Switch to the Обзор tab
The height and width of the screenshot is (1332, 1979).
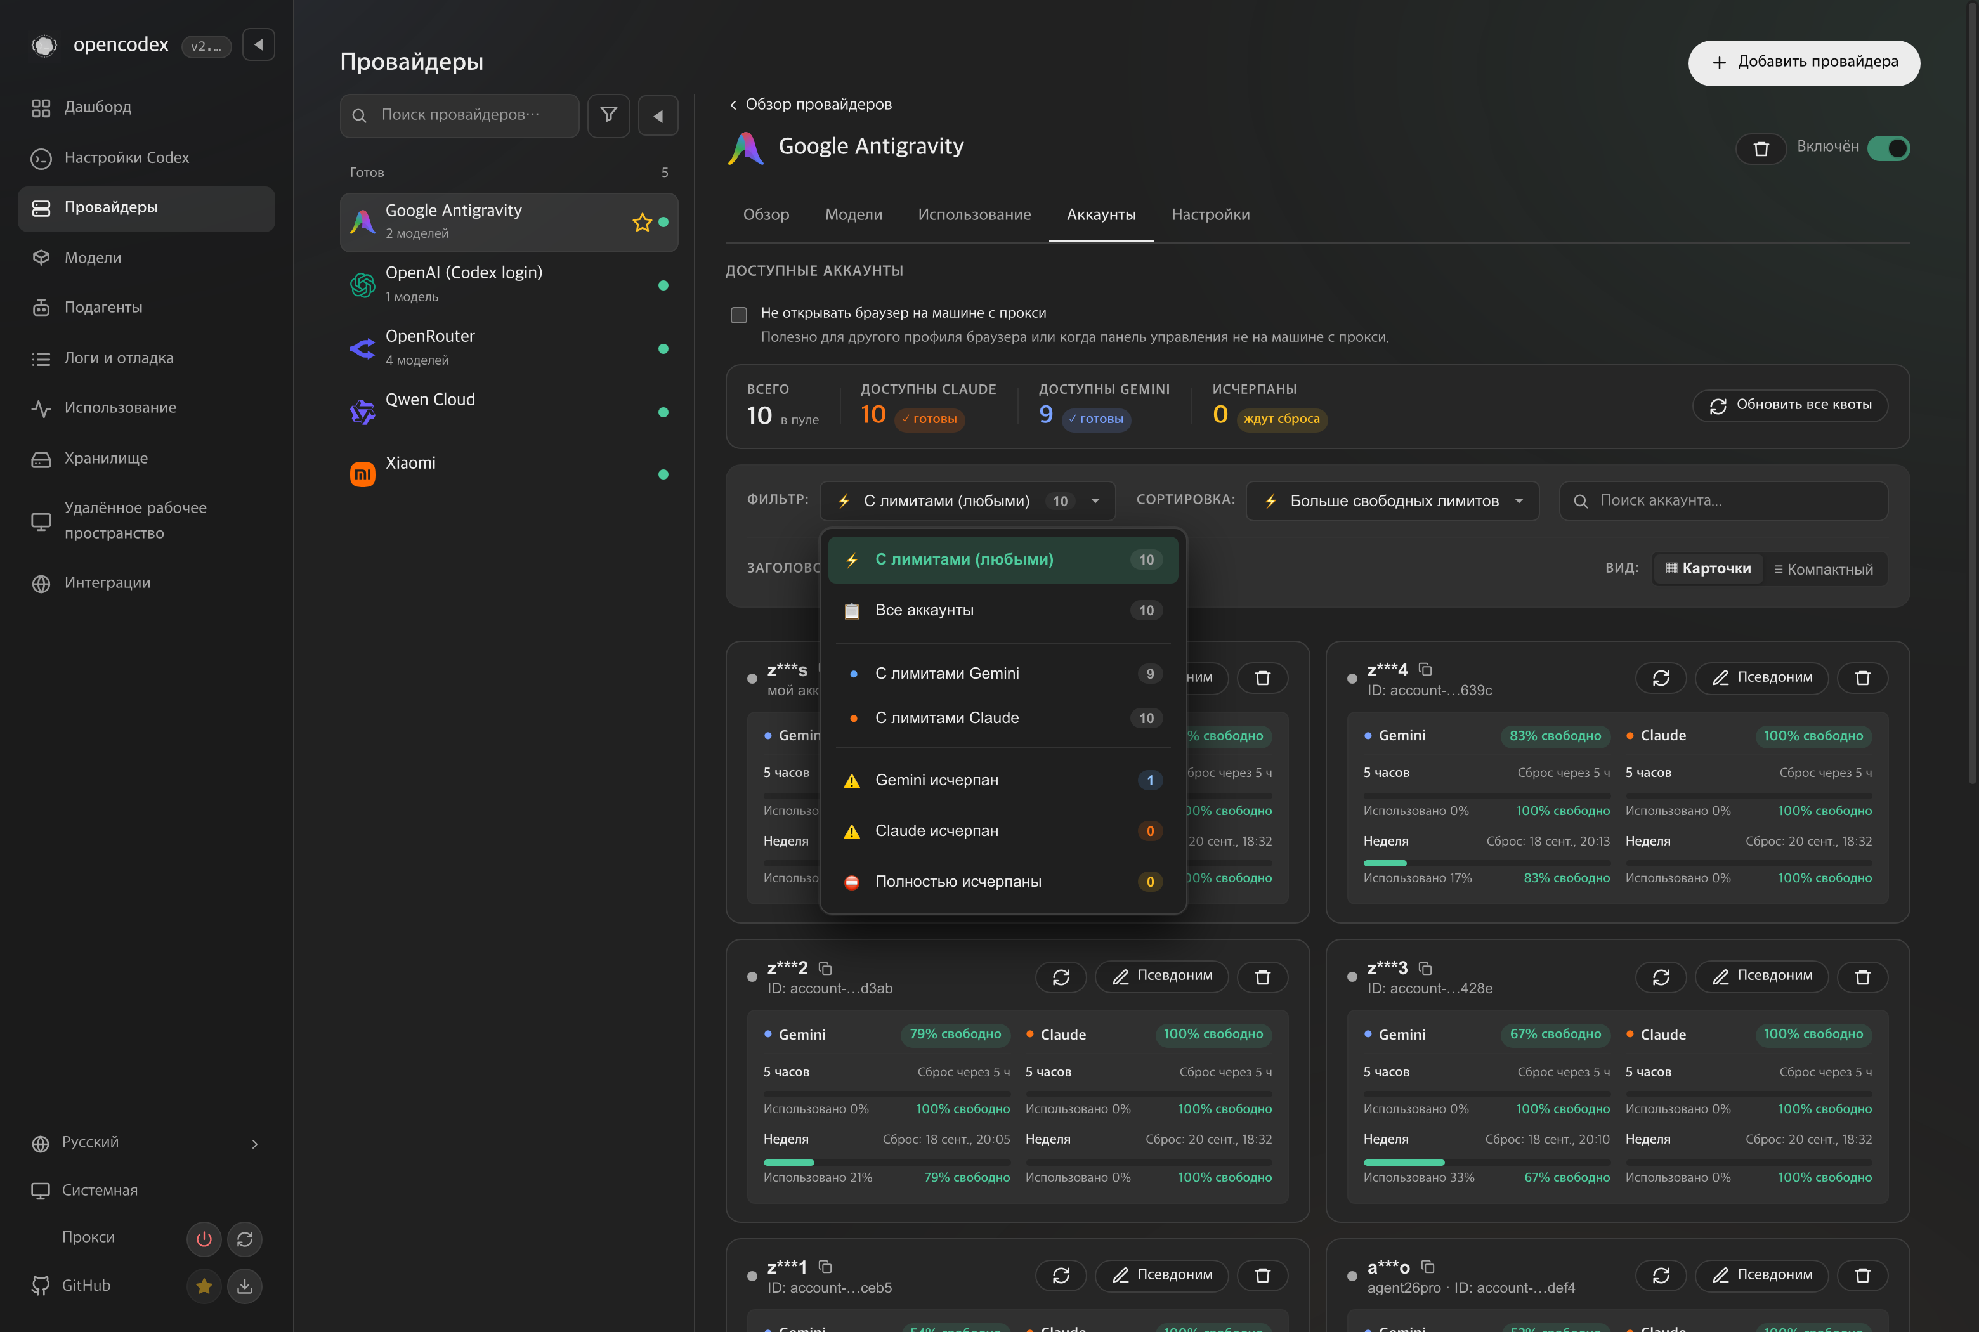click(x=766, y=215)
